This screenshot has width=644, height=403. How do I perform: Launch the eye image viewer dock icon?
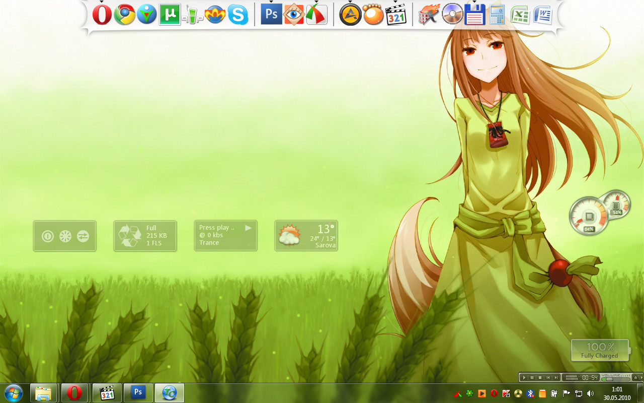pyautogui.click(x=294, y=15)
